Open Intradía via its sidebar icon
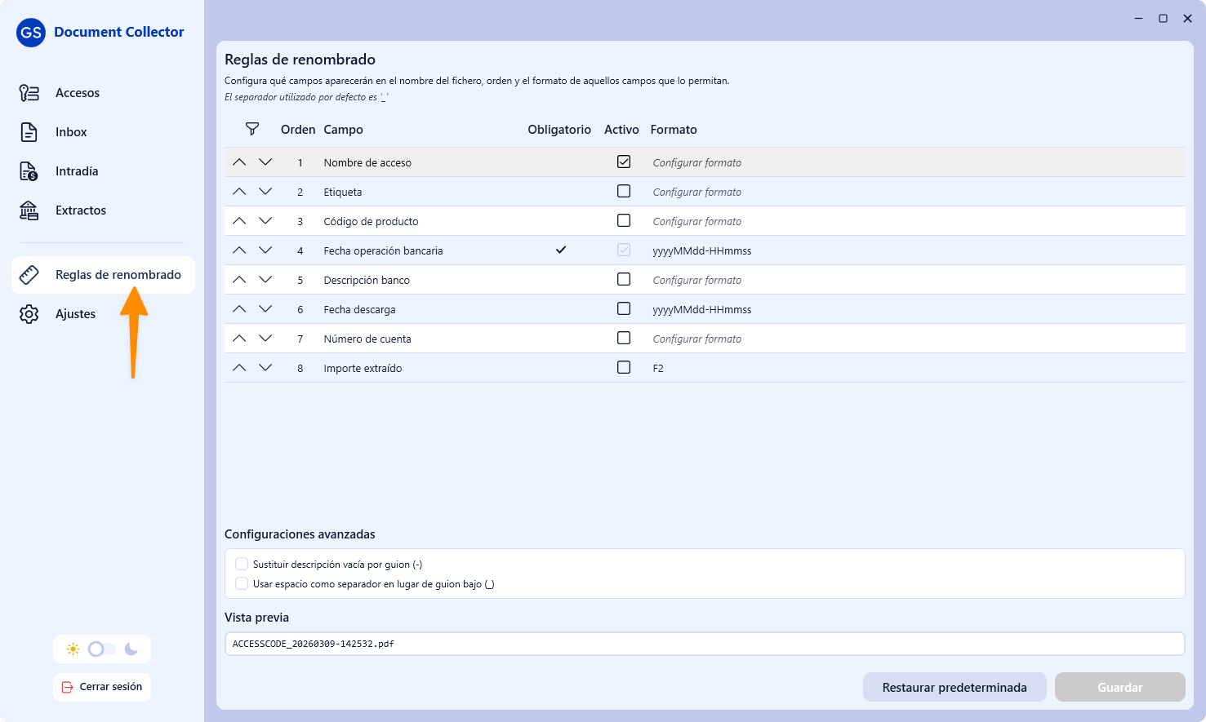 pos(29,171)
